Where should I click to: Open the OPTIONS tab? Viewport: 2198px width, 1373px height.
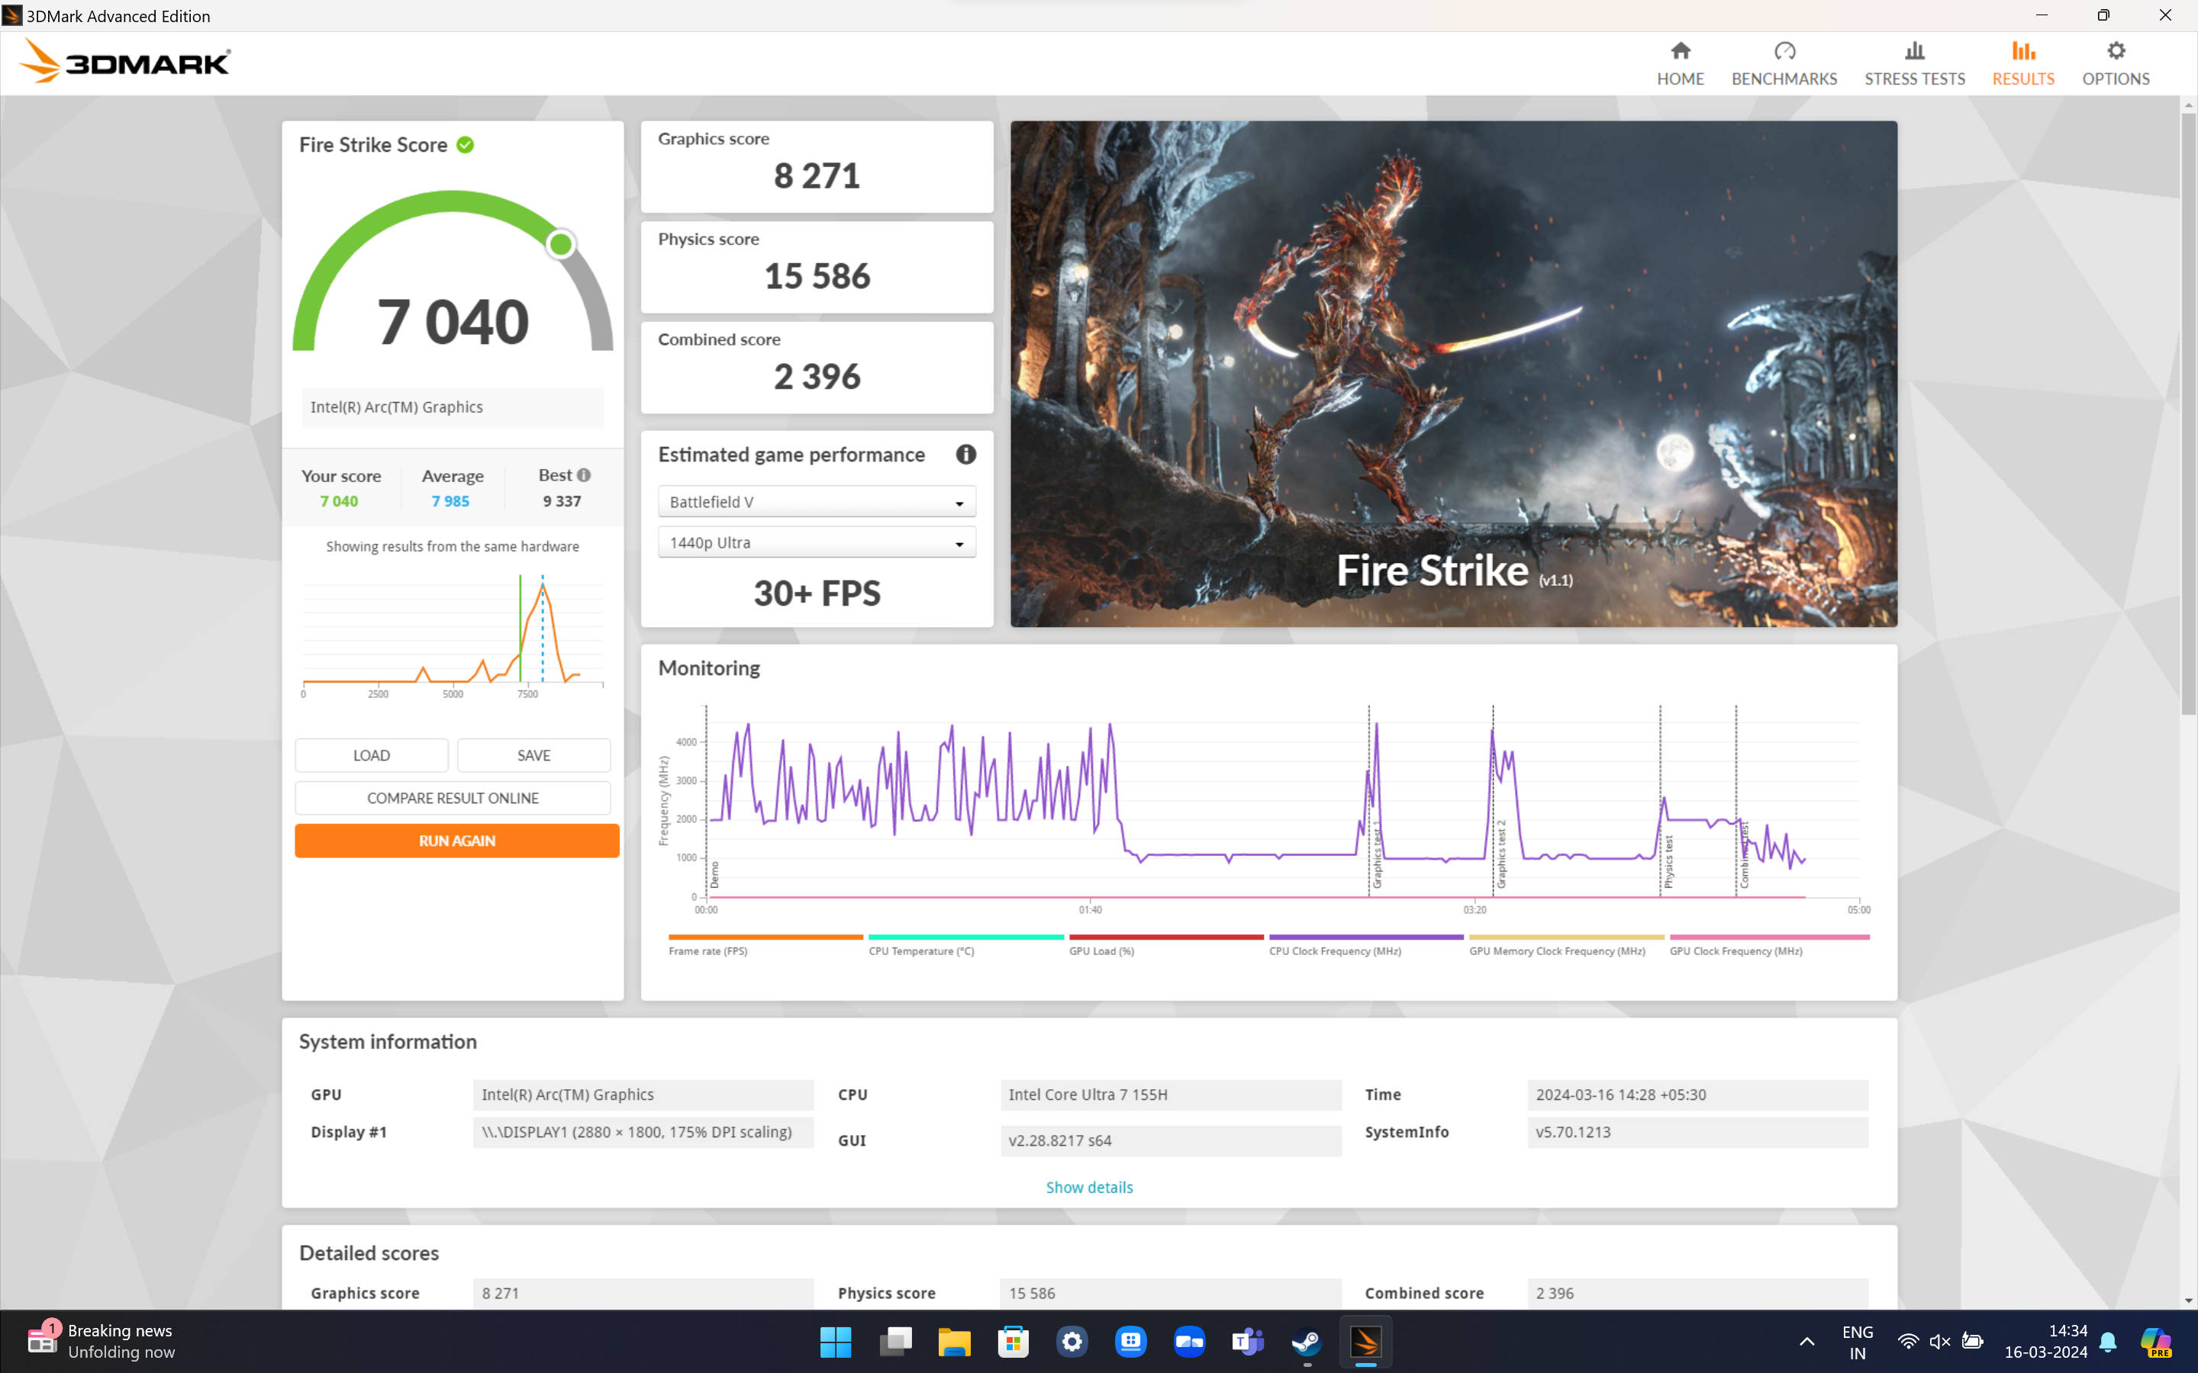pos(2116,63)
